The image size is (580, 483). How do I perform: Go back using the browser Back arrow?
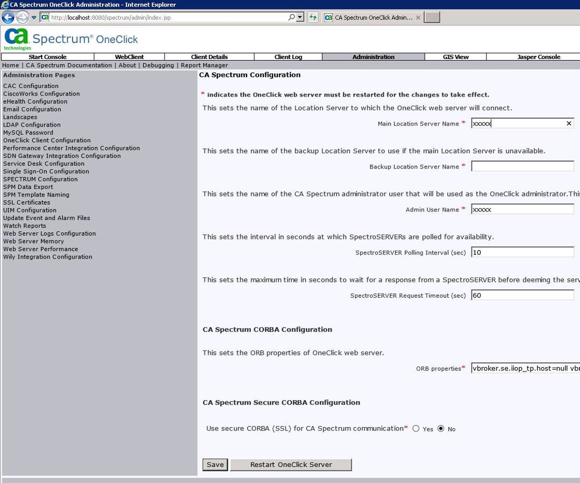[x=8, y=17]
